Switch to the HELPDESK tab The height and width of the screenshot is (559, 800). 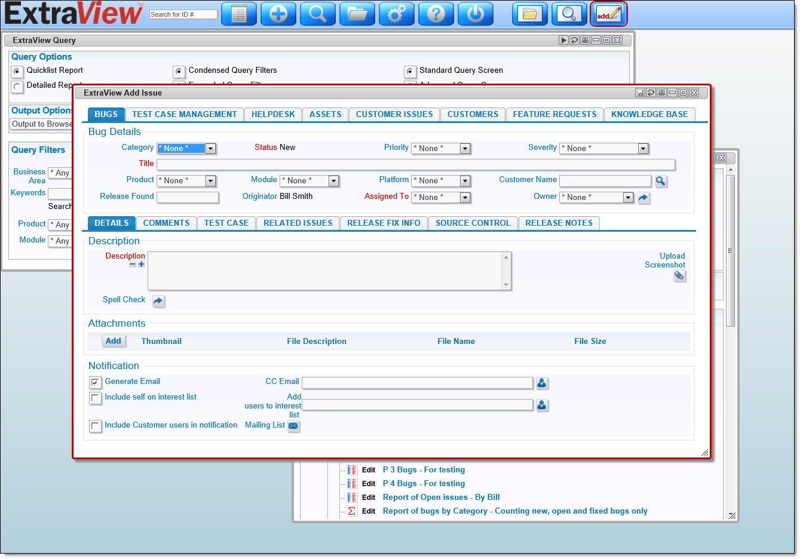[x=273, y=115]
